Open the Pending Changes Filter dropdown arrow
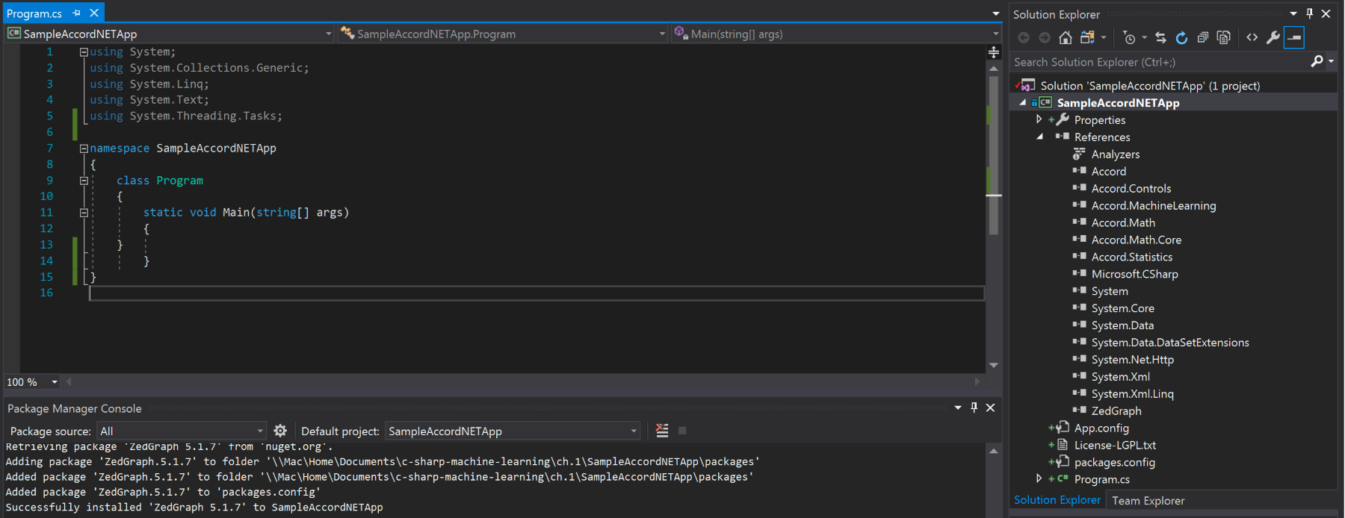The image size is (1345, 518). click(1144, 37)
